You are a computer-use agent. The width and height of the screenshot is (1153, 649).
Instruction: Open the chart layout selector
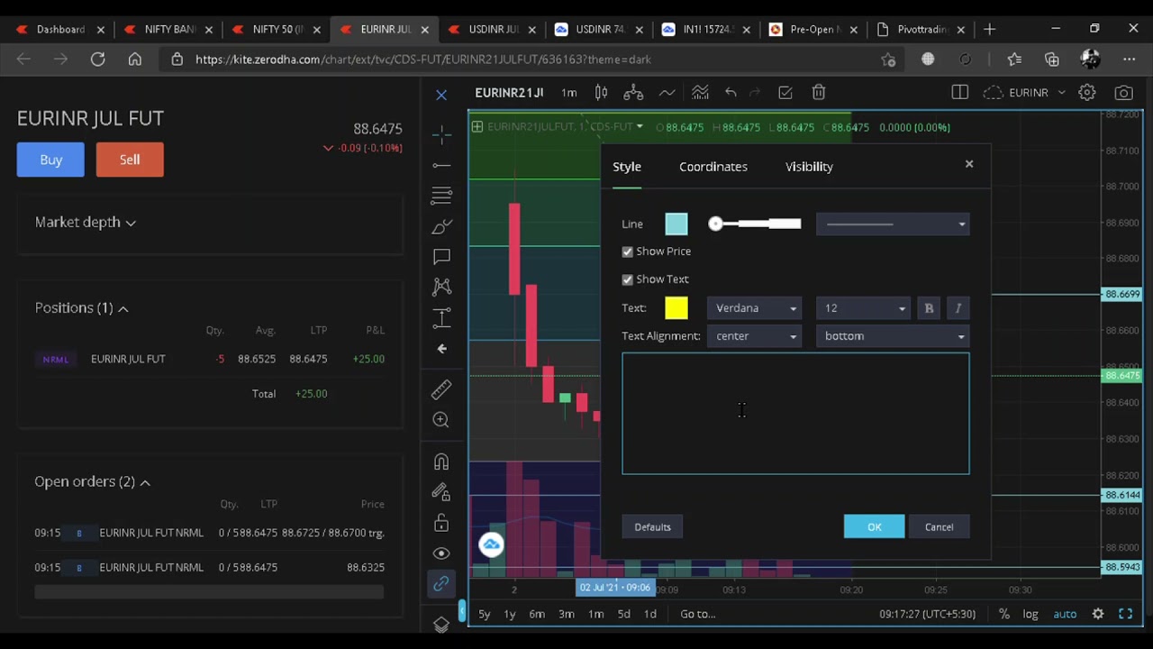point(959,93)
